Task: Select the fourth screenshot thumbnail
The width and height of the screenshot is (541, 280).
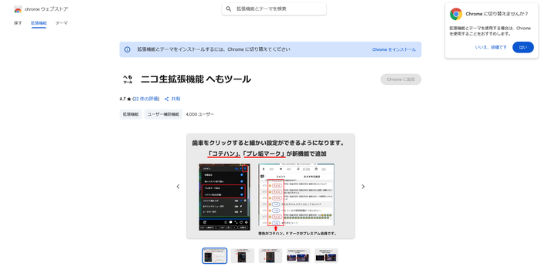Action: point(298,256)
